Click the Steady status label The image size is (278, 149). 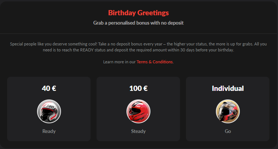138,131
